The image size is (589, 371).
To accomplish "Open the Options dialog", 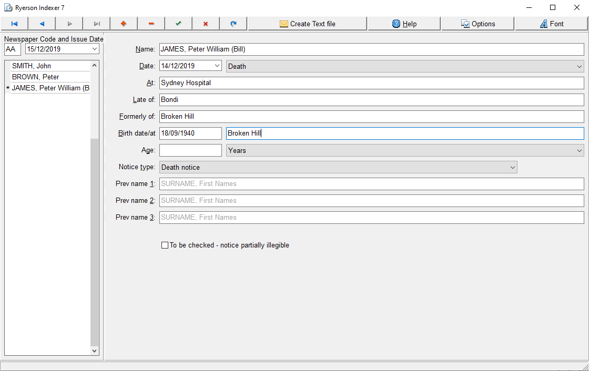I will 478,24.
